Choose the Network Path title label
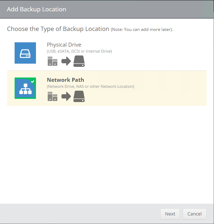The height and width of the screenshot is (224, 214). (66, 80)
